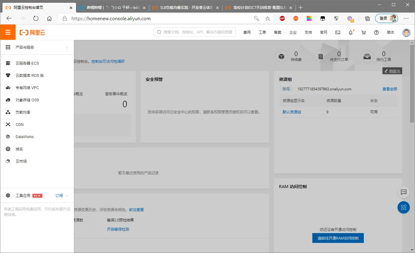Click the user avatar in console header
This screenshot has width=415, height=253.
pyautogui.click(x=406, y=32)
